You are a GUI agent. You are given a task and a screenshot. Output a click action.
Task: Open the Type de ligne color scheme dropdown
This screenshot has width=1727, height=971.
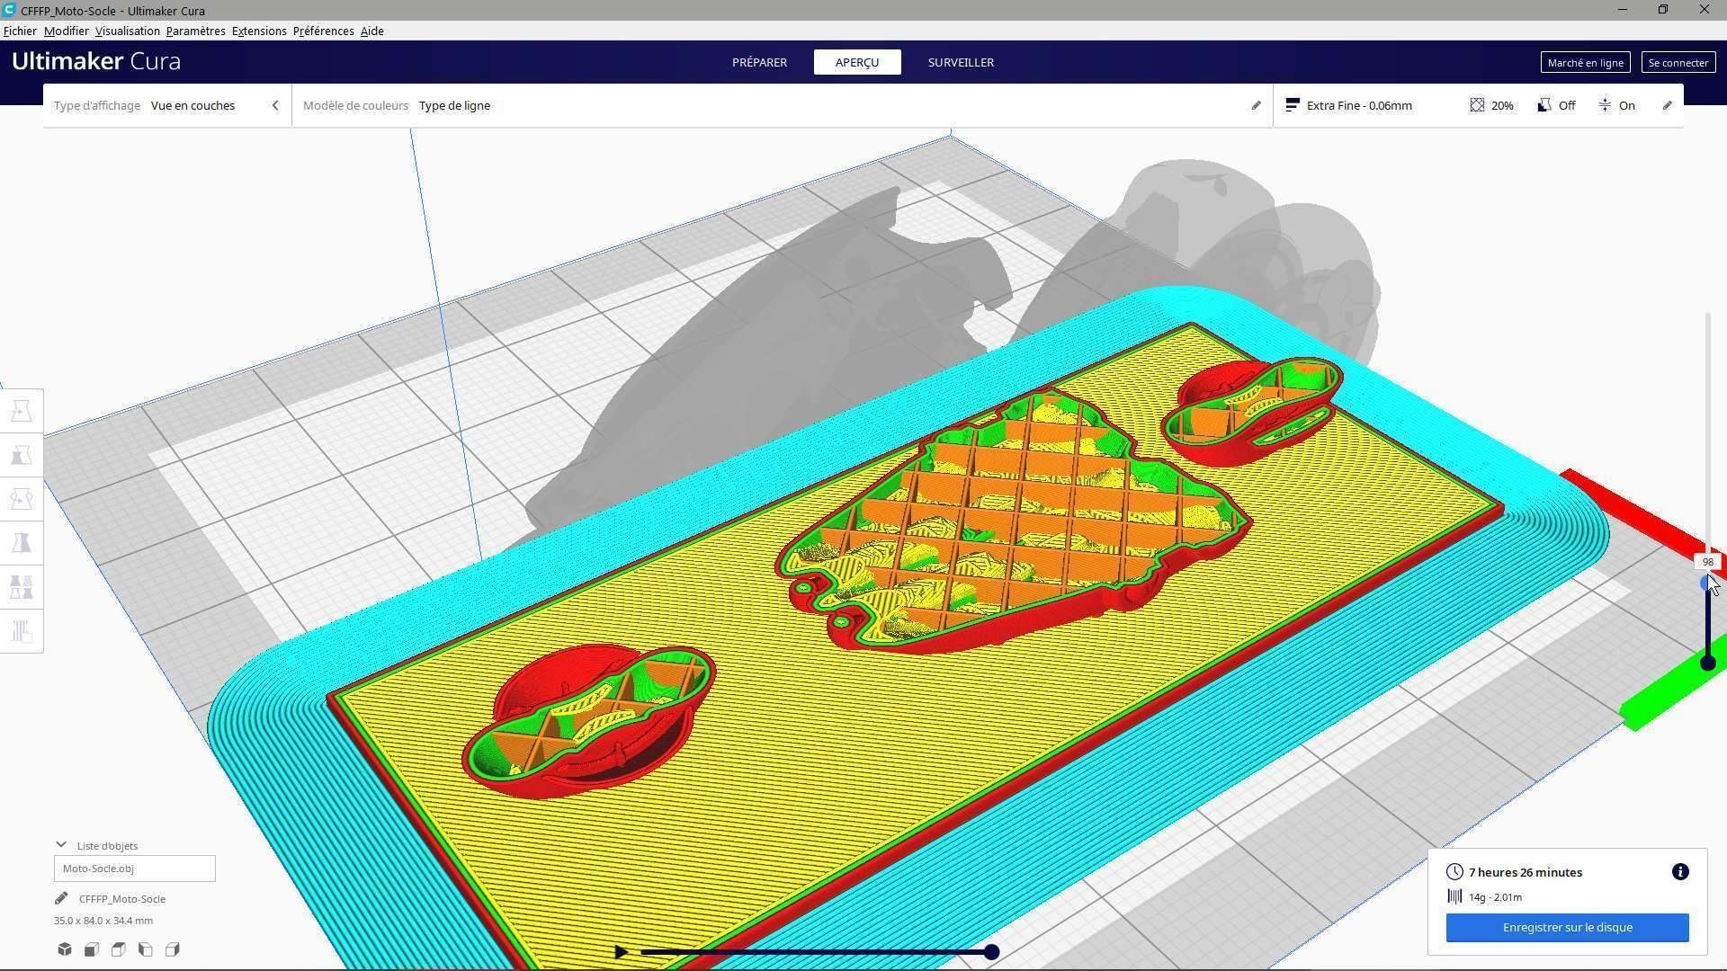(454, 105)
